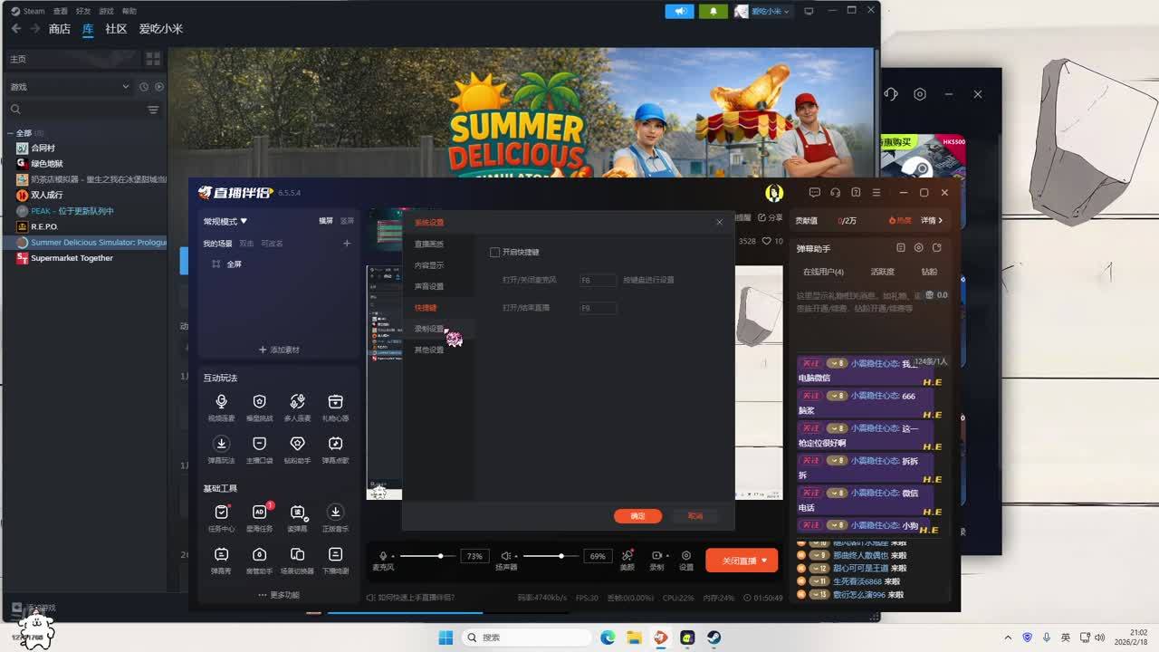This screenshot has height=652, width=1159.
Task: Open the 弹幕秀 tool
Action: tap(222, 559)
